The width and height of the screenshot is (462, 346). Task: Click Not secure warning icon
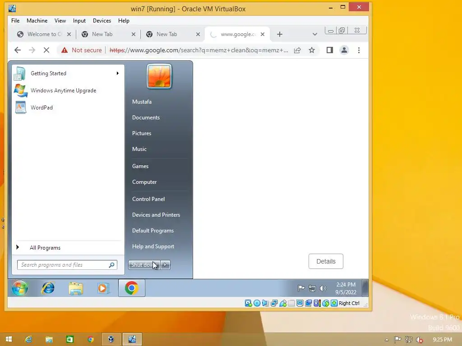[x=64, y=50]
